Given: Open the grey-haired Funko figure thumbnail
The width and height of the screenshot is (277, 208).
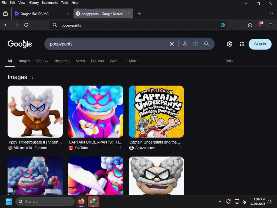Looking at the screenshot, I should pos(156,176).
